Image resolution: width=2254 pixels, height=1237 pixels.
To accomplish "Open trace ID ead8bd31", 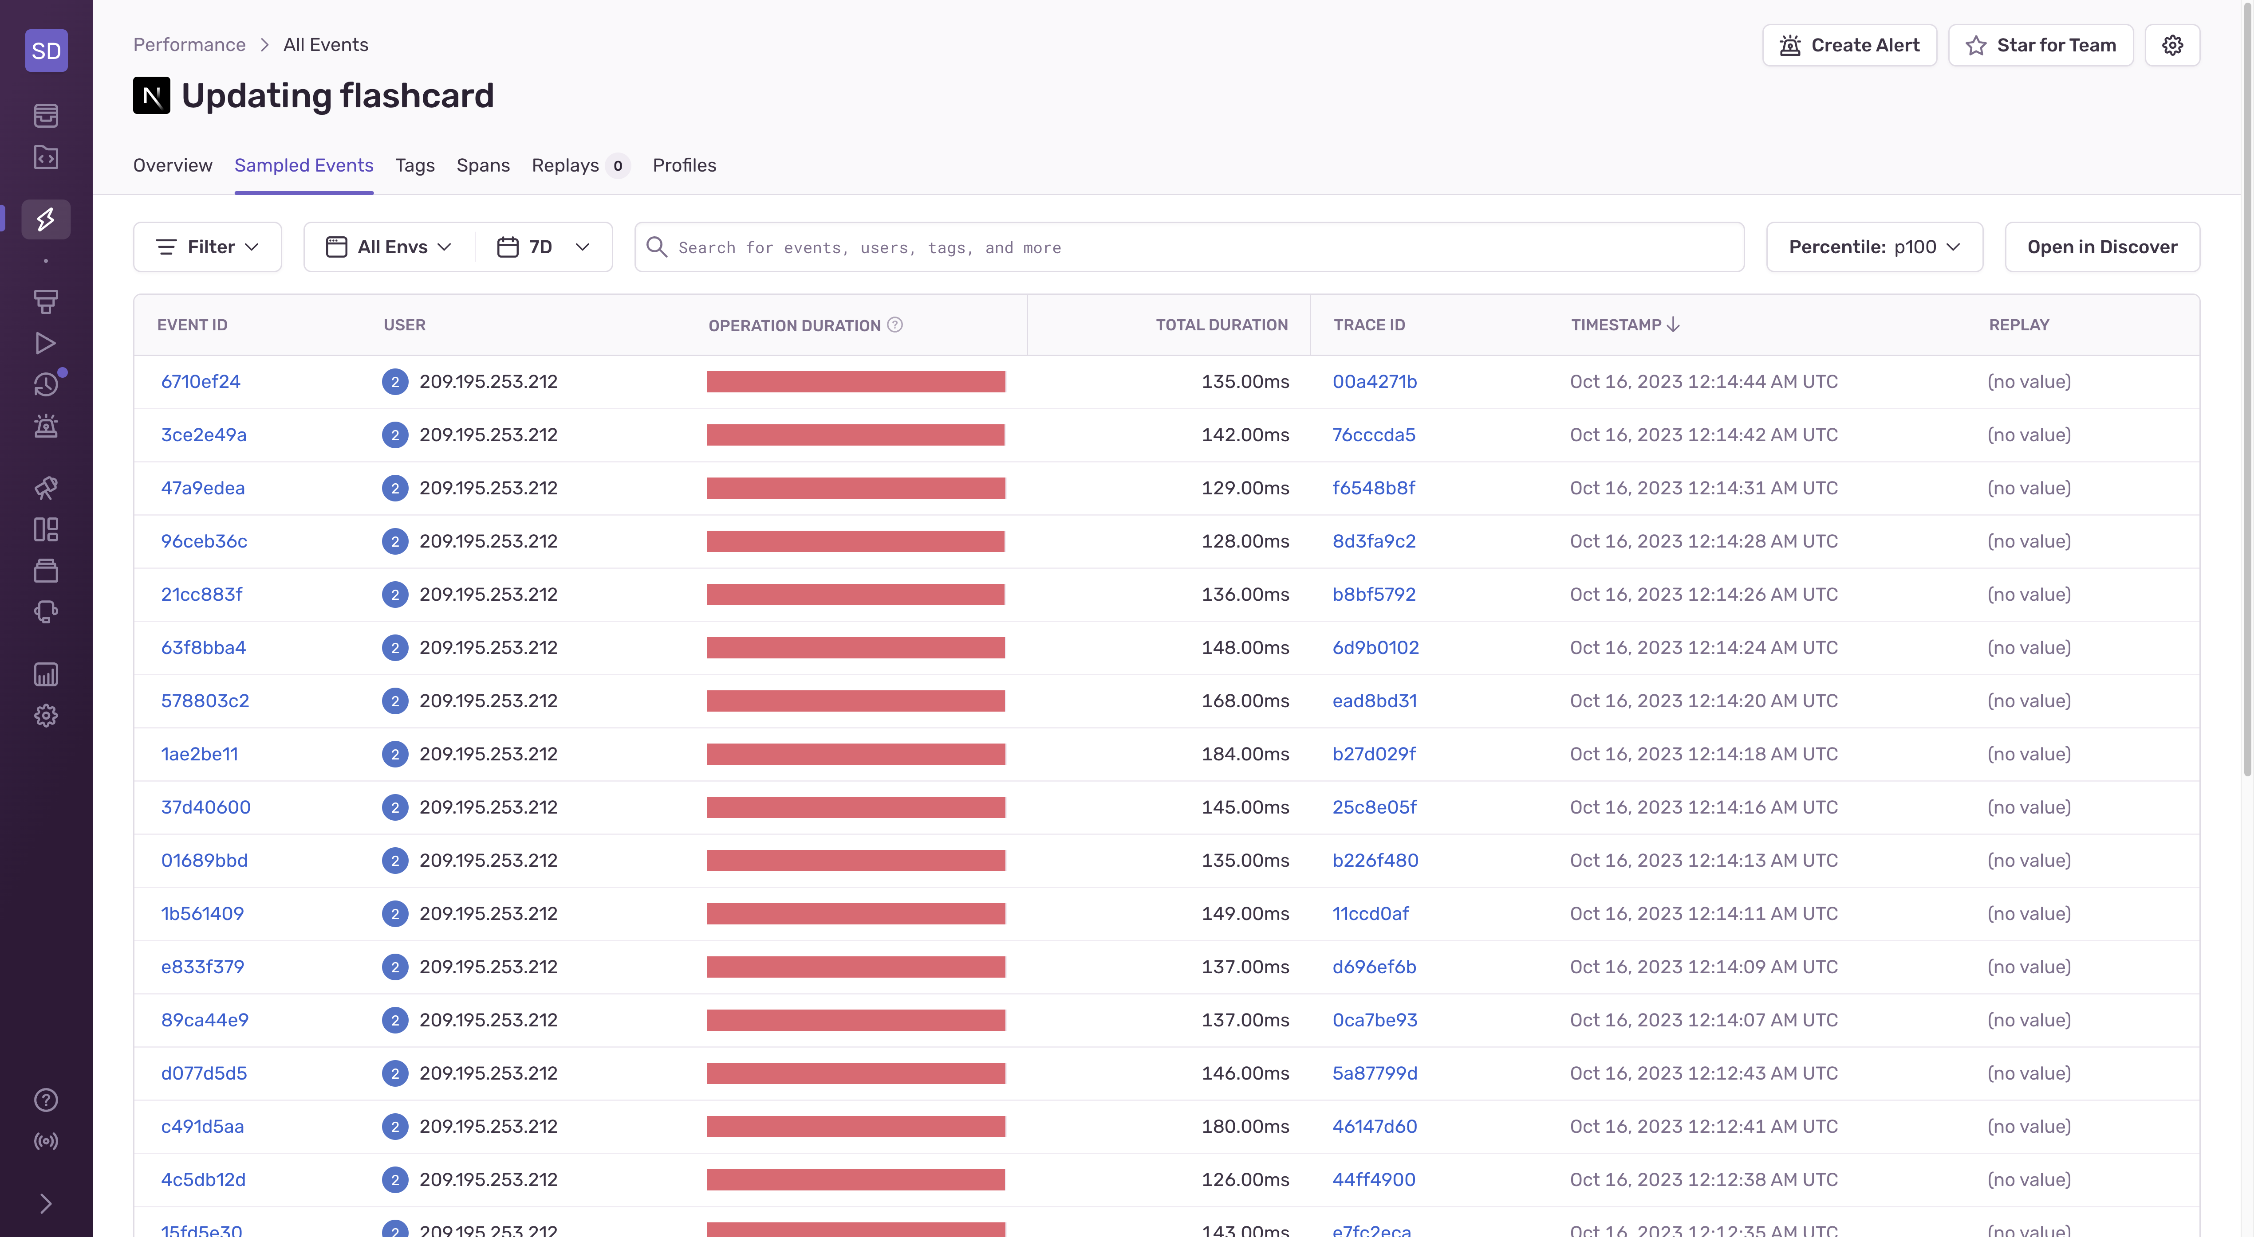I will 1374,701.
